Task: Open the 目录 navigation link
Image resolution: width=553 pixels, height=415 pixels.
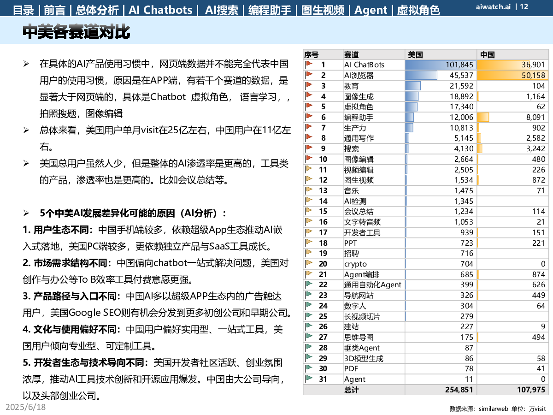Action: 24,10
